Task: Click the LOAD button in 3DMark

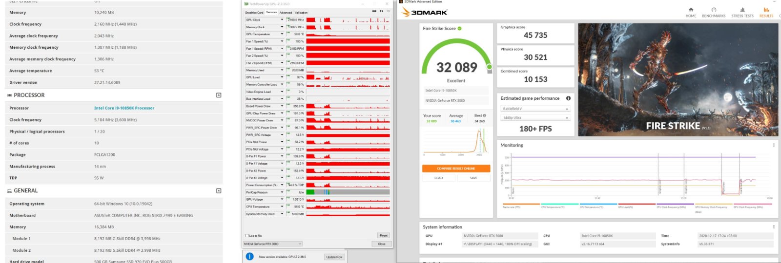Action: point(438,178)
